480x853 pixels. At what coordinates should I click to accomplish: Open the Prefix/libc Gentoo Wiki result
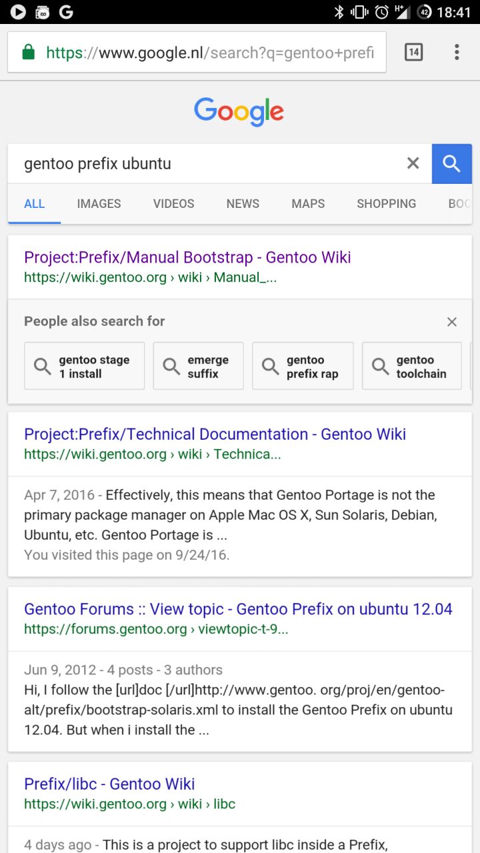[109, 784]
